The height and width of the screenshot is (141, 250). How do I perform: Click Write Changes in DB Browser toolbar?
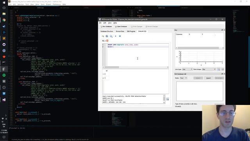136,27
